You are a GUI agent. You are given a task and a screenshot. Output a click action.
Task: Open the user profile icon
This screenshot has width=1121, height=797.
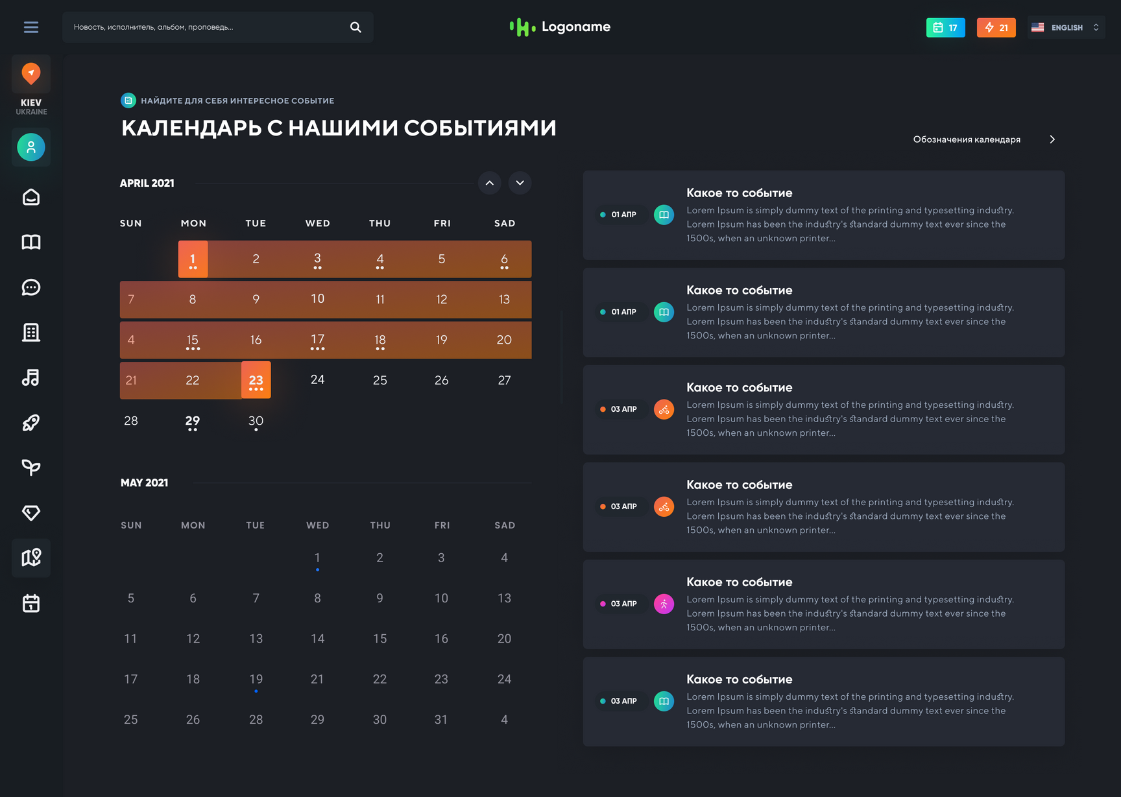[31, 147]
